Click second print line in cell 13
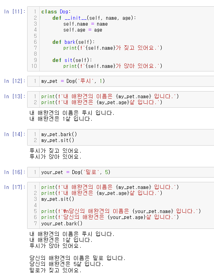Viewport: 214px width, 277px height. tap(102, 102)
